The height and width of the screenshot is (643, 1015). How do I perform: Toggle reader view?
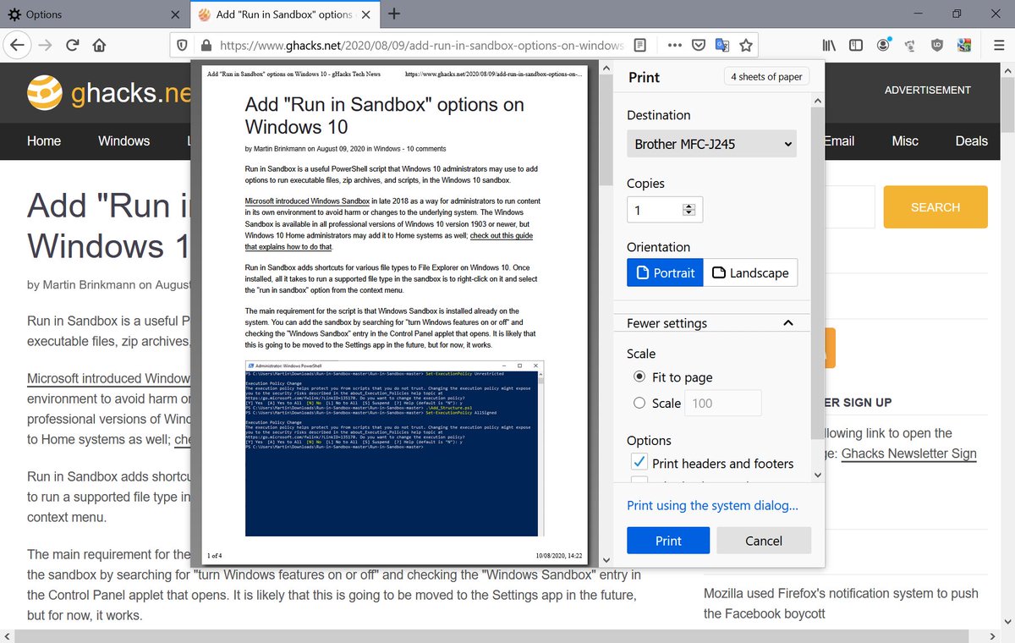click(x=641, y=45)
